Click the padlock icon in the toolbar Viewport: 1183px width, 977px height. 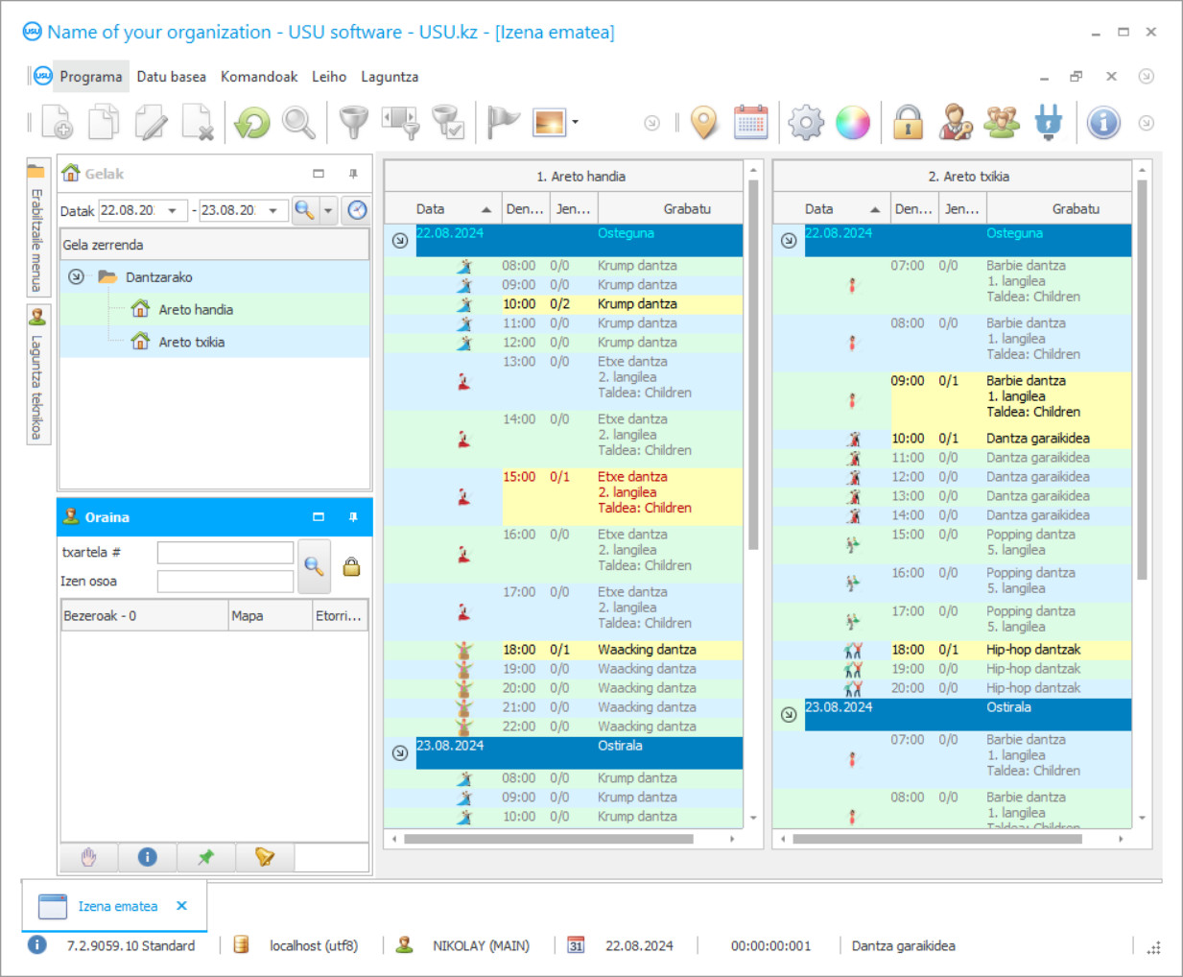tap(908, 123)
